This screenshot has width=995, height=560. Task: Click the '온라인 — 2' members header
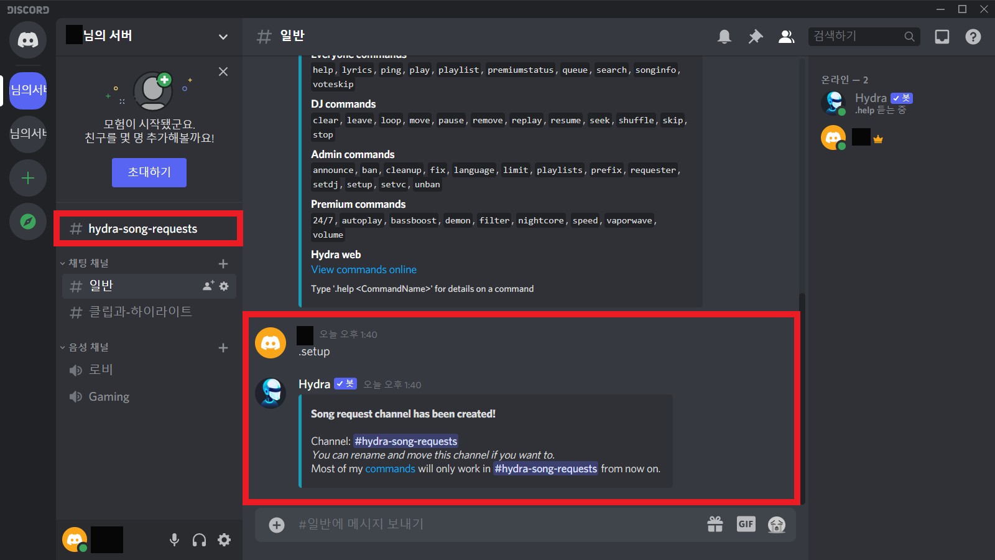click(845, 80)
